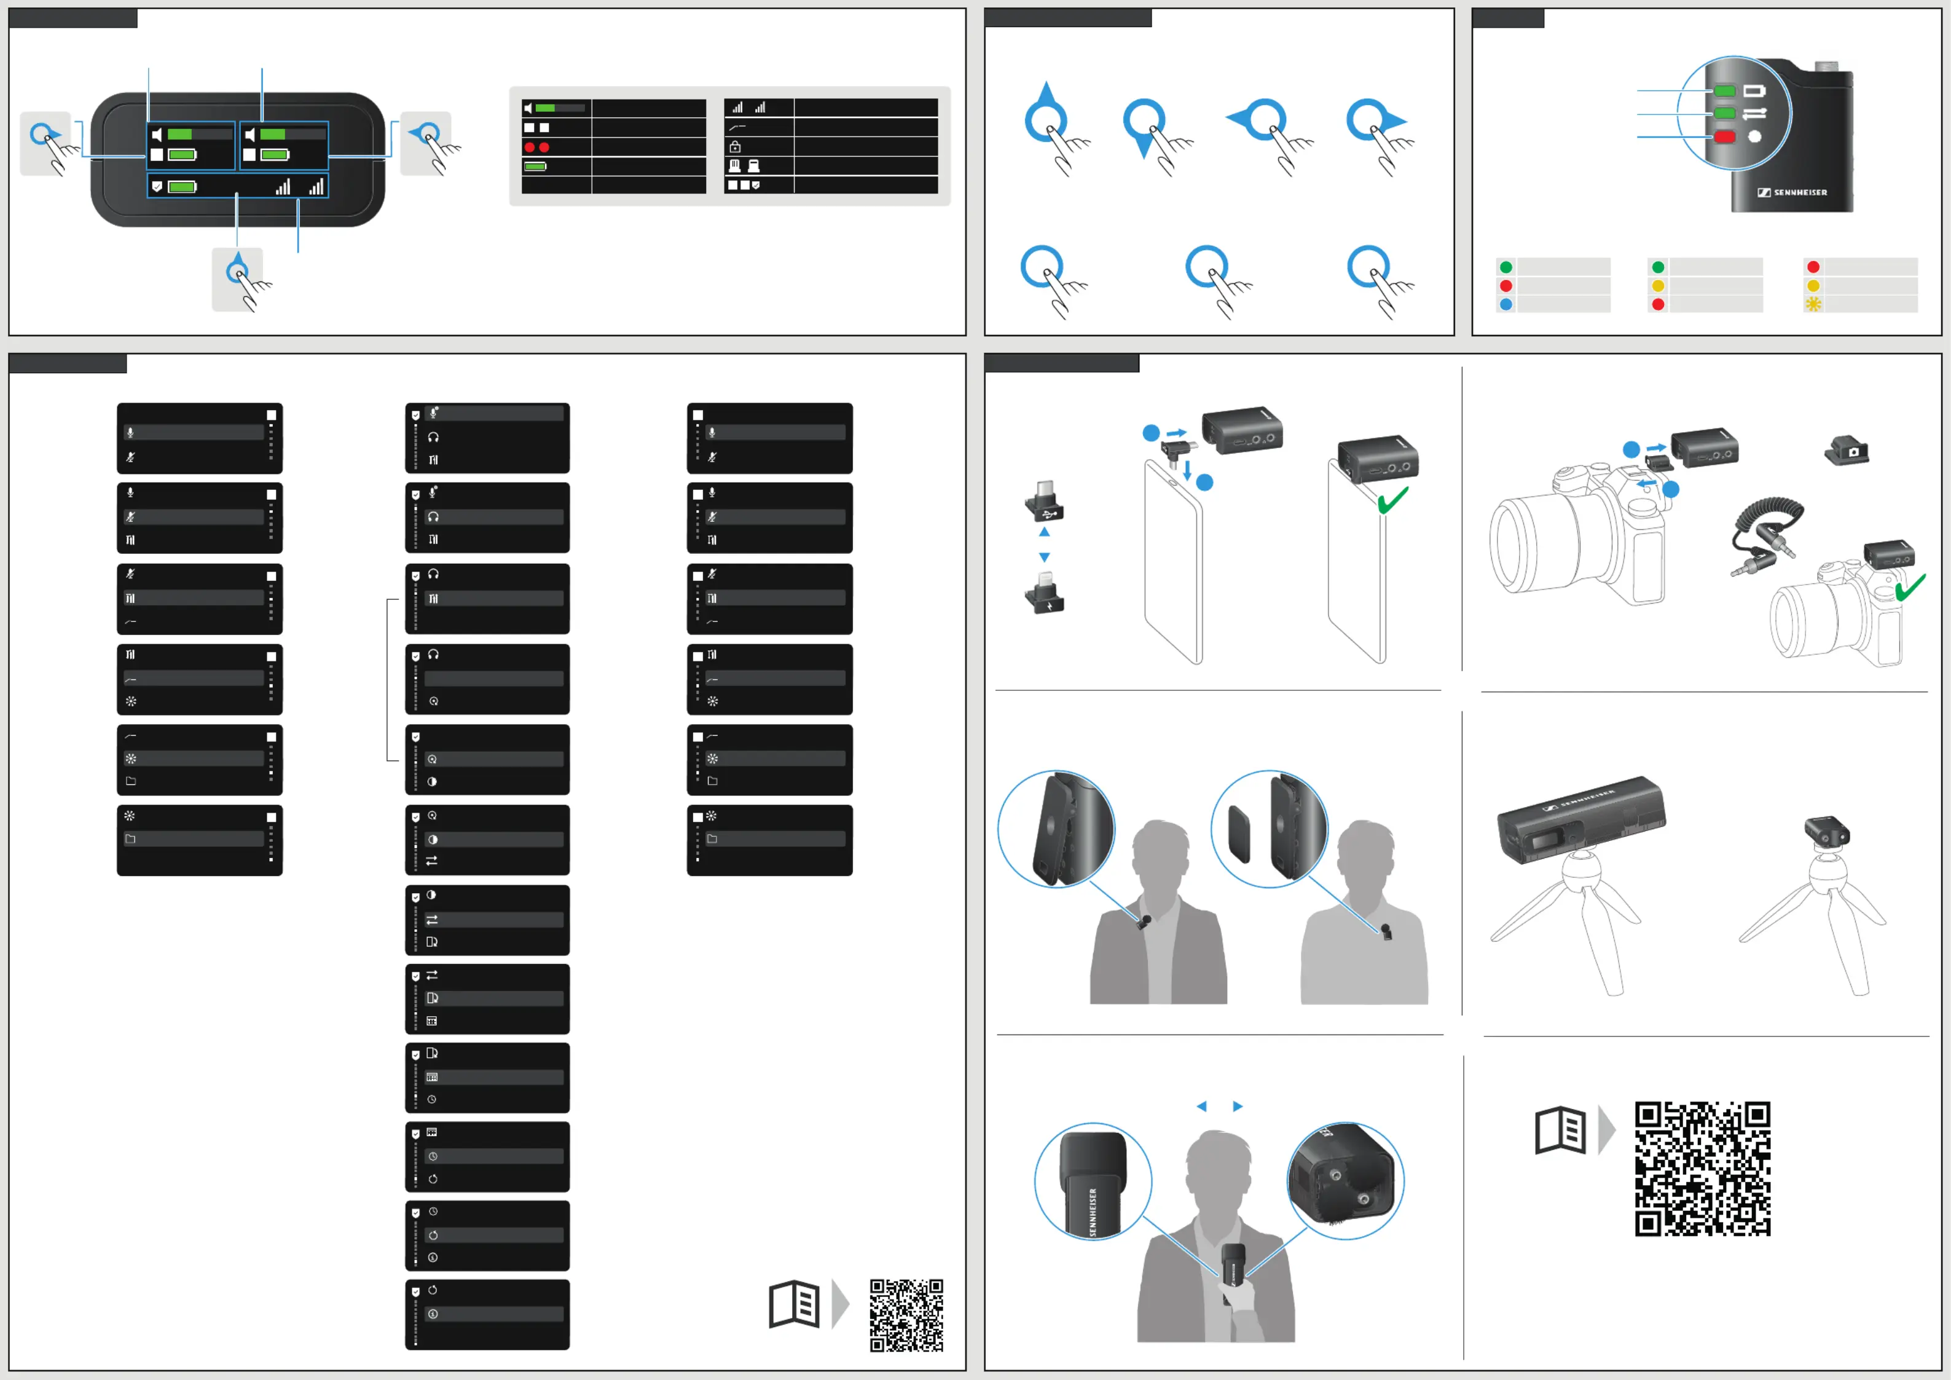
Task: Click the manual book icon beside large QR code
Action: [1561, 1130]
